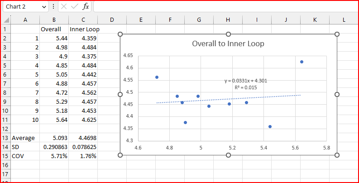Click the top-left chart resize handle
This screenshot has height=183, width=359.
pyautogui.click(x=120, y=34)
